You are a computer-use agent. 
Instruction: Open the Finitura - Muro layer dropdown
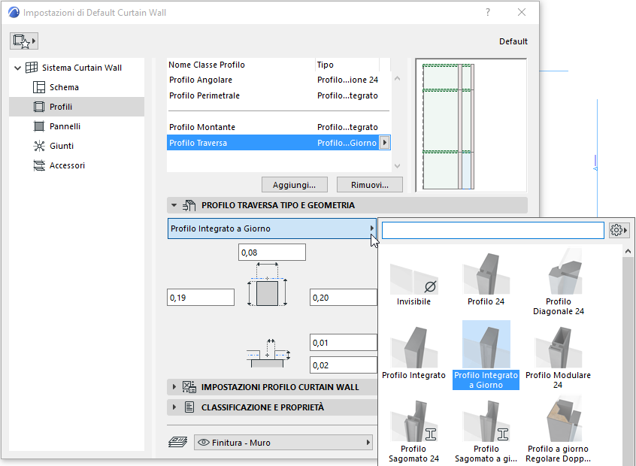pyautogui.click(x=283, y=443)
